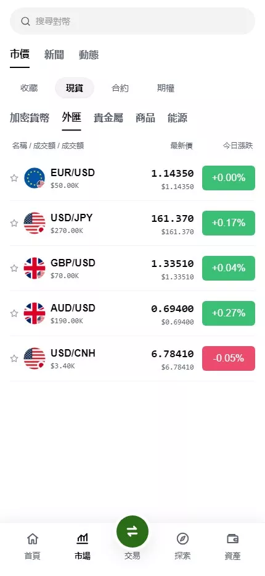Focus the 搜尋對幣 search field
265x576 pixels.
click(132, 21)
